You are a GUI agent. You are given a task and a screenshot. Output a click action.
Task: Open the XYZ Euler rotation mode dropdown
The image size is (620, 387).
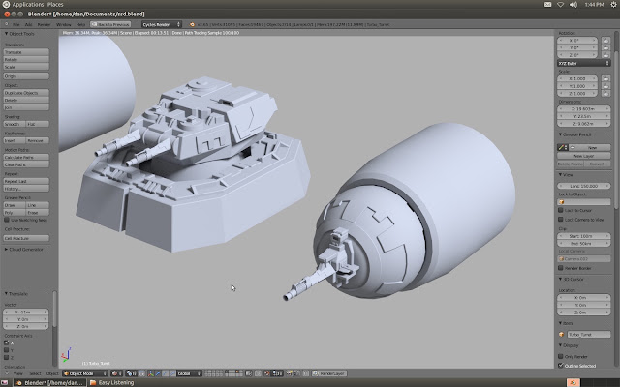coord(583,63)
